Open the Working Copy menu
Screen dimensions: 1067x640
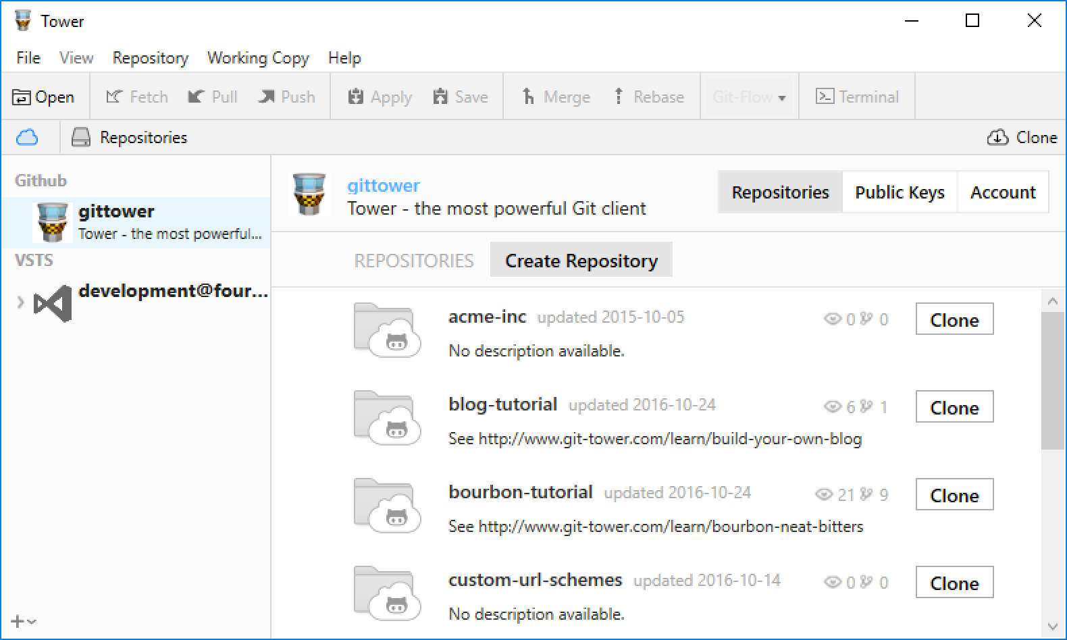pyautogui.click(x=258, y=58)
